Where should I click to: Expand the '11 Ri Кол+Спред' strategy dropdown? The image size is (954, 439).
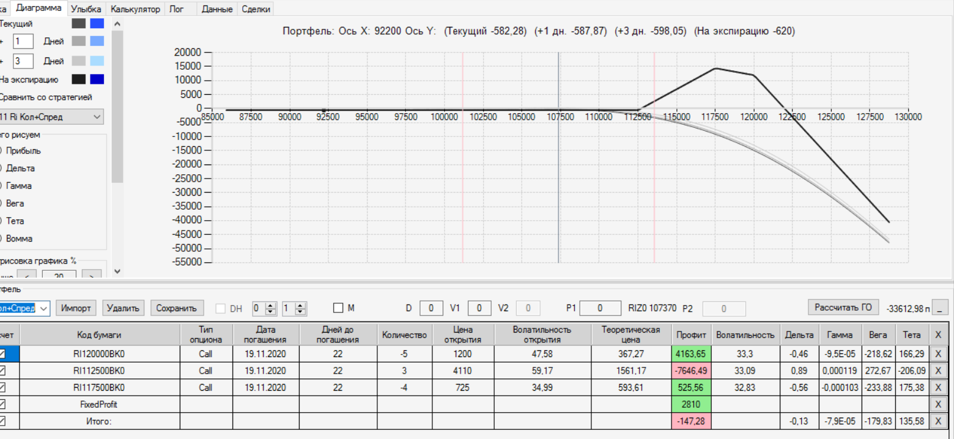(x=97, y=117)
